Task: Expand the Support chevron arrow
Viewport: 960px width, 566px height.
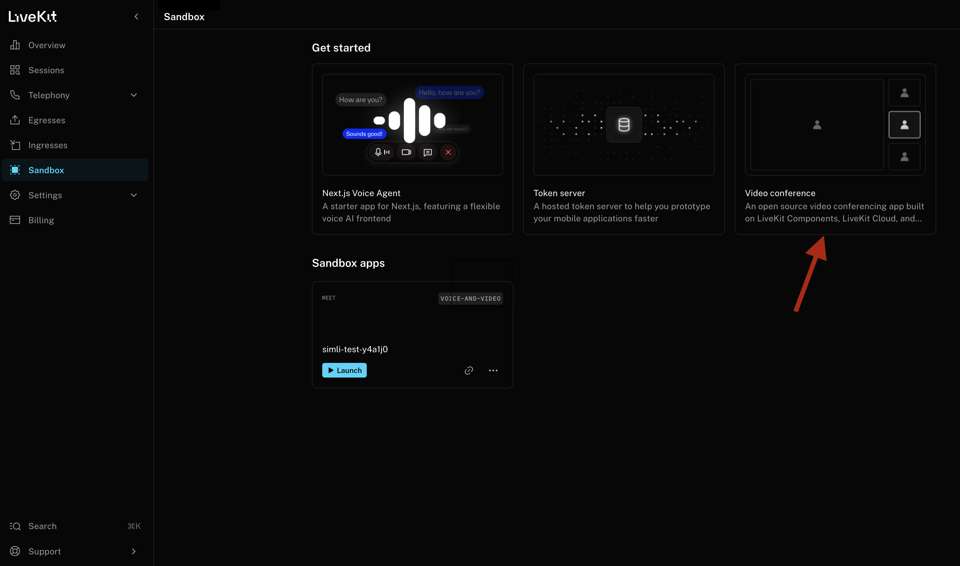Action: (134, 551)
